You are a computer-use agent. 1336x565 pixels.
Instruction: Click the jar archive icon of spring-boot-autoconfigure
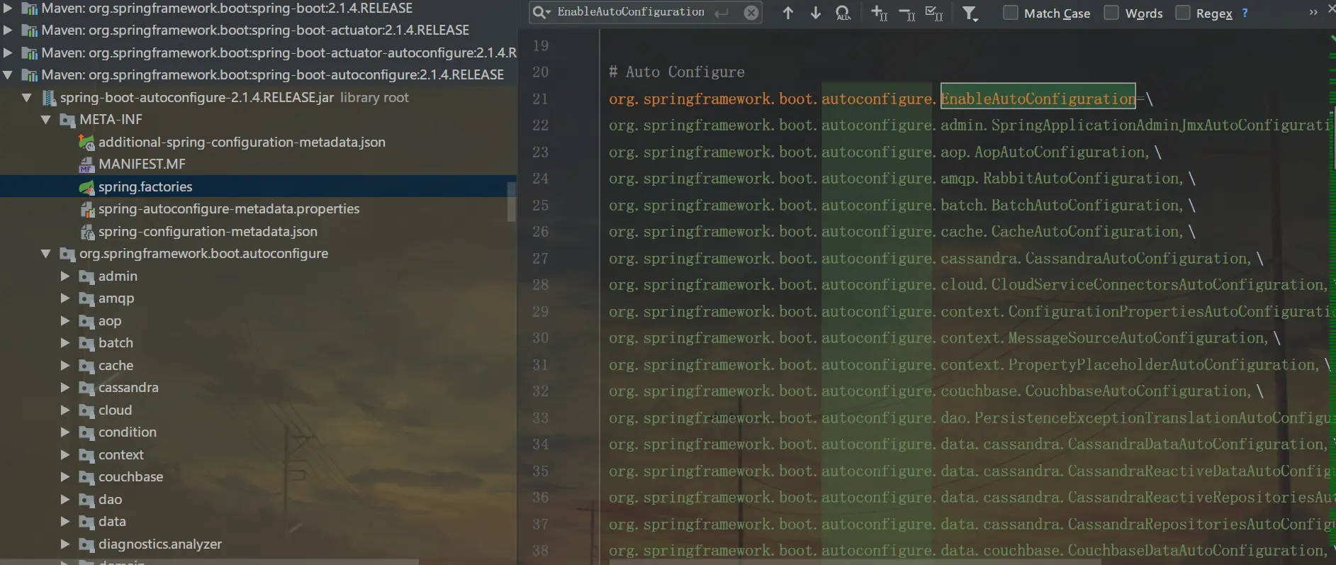(x=49, y=98)
